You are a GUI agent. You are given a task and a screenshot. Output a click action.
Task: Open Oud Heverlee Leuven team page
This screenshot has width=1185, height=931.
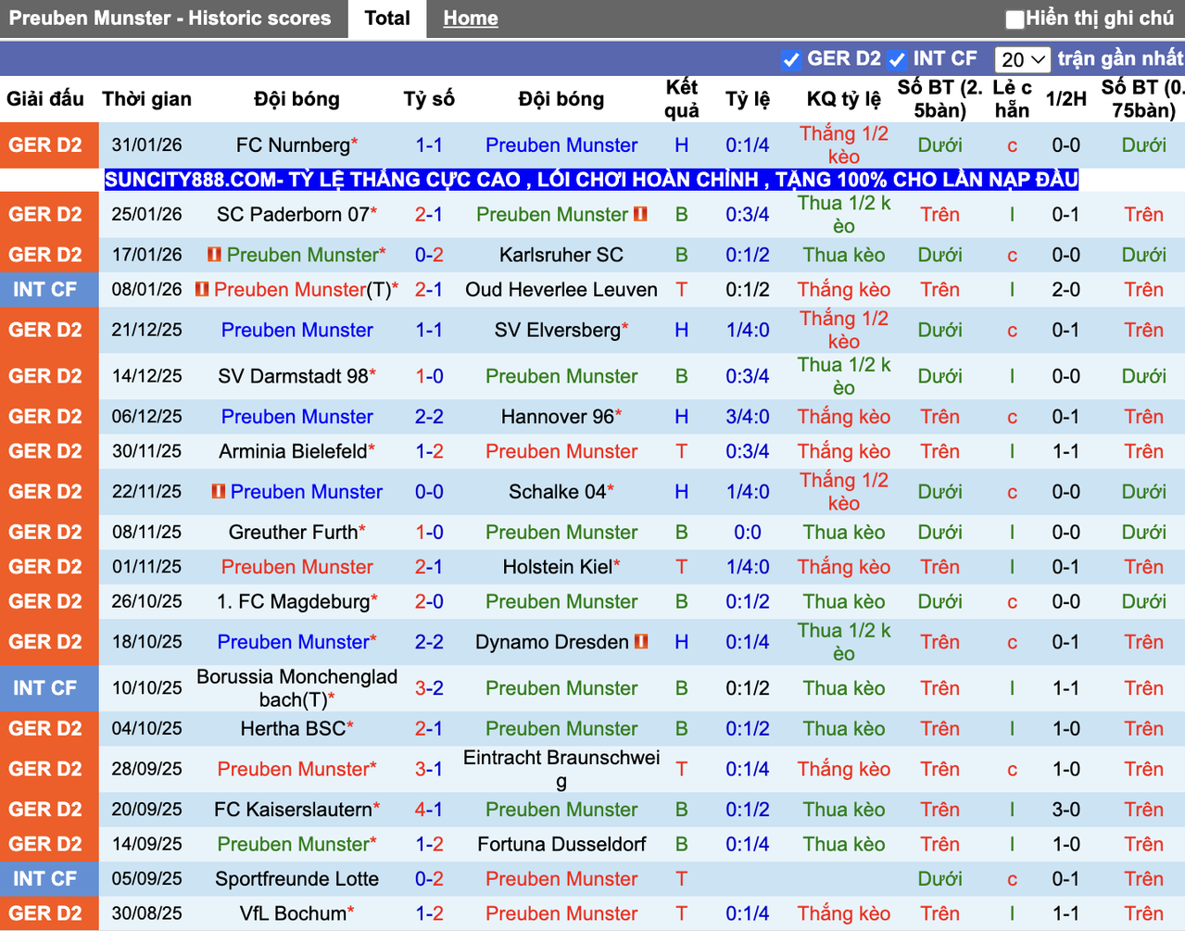(561, 290)
